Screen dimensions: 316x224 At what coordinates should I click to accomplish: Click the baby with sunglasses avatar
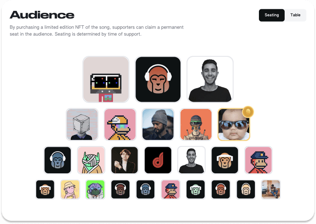(234, 124)
